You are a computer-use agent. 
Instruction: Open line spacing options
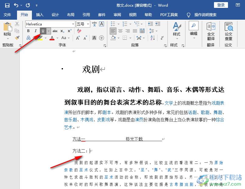[152, 31]
